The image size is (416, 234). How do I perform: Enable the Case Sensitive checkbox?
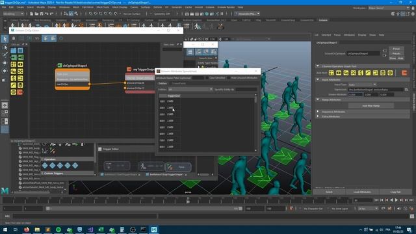coord(207,78)
